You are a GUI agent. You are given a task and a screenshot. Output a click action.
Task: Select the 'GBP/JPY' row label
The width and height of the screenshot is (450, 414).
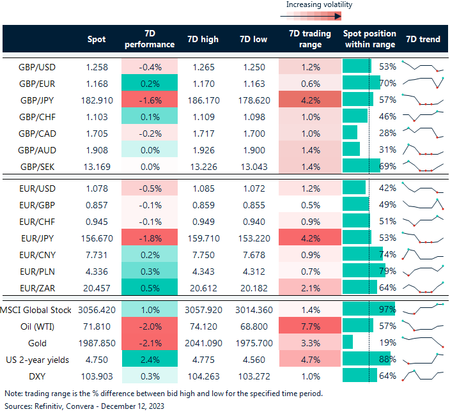(x=37, y=100)
